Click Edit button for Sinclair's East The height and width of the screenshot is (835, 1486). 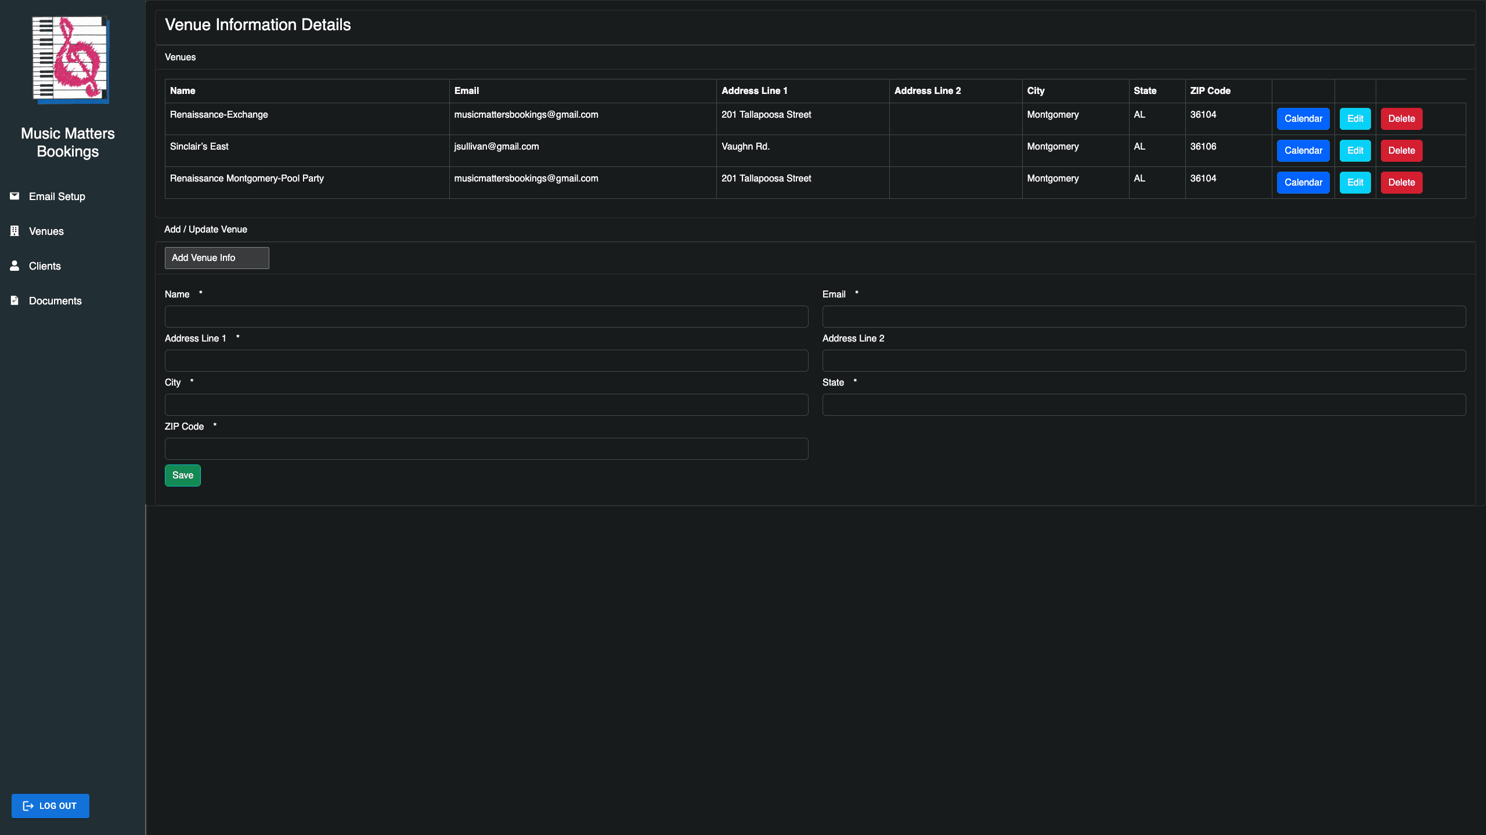click(1355, 150)
